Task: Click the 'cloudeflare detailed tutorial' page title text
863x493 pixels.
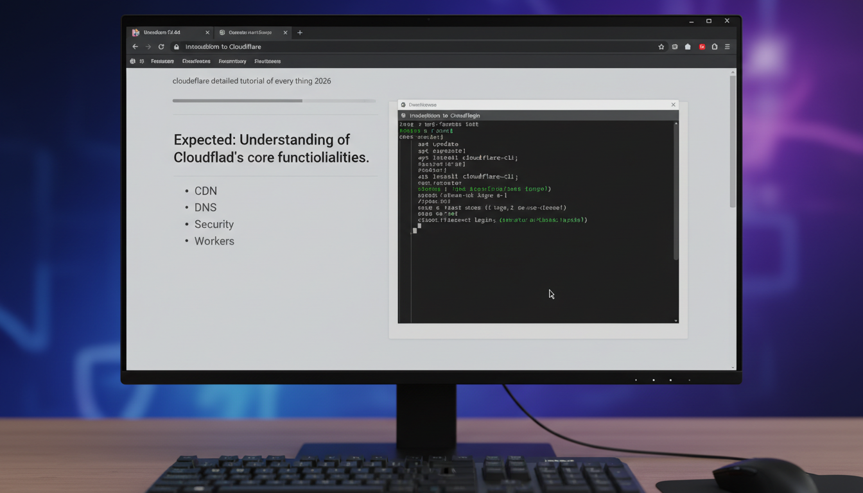Action: (252, 82)
